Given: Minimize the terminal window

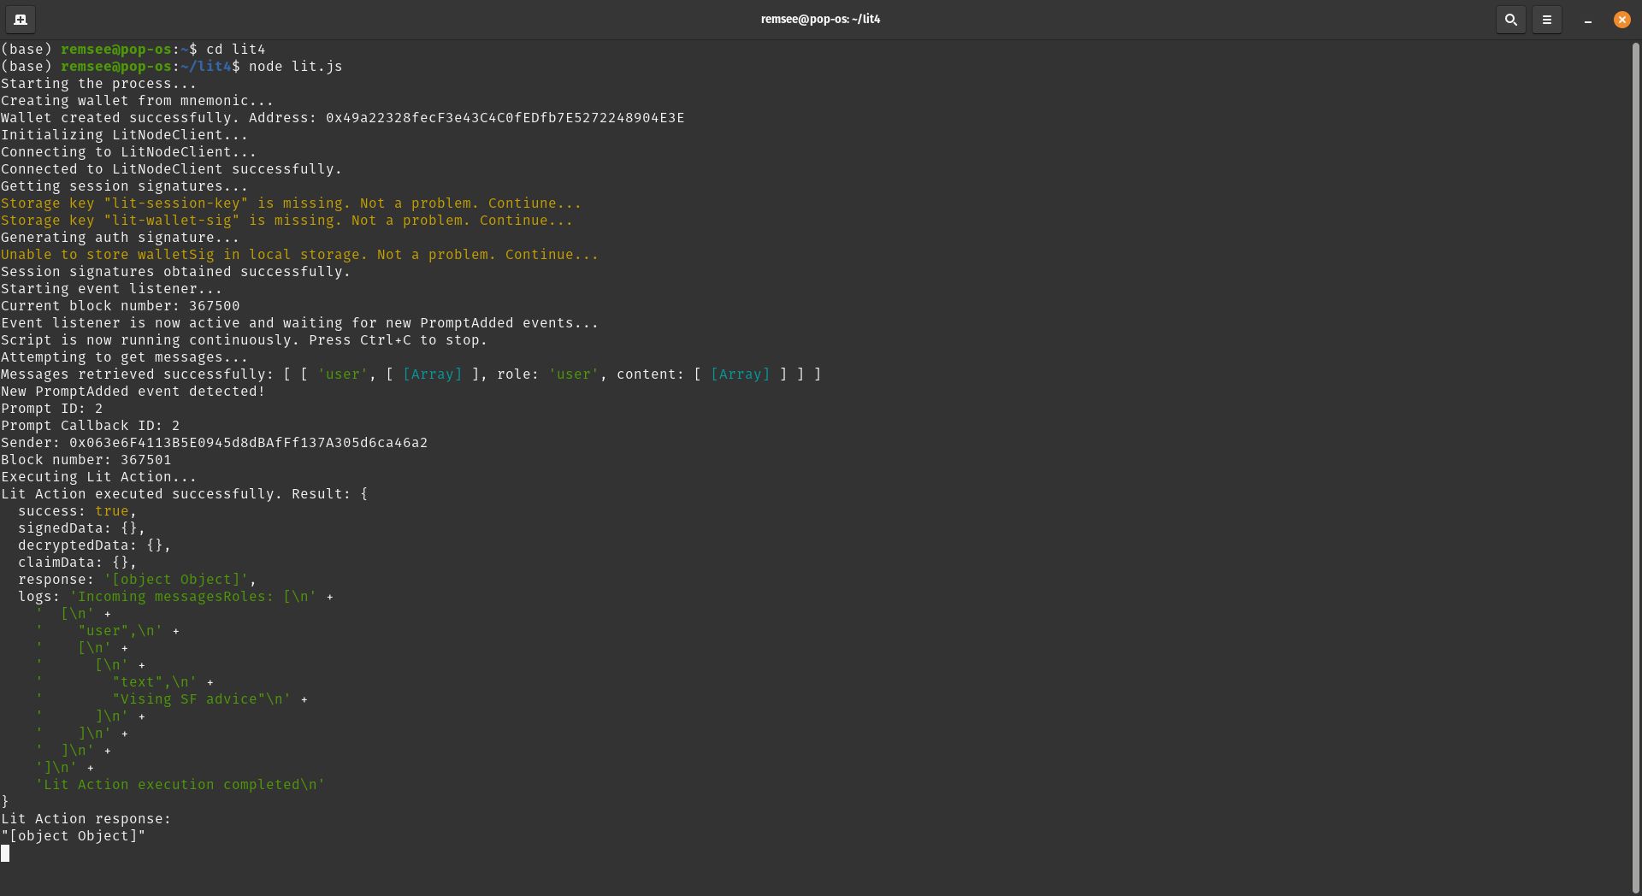Looking at the screenshot, I should click(x=1588, y=19).
